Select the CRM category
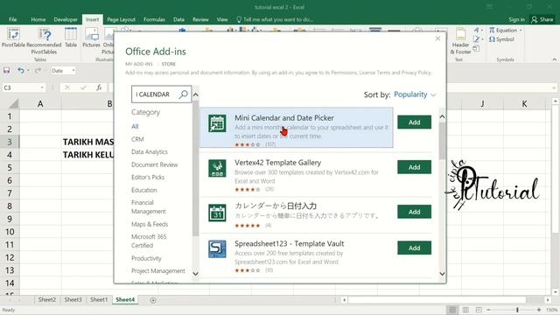Screen dimensions: 560x315 137,139
